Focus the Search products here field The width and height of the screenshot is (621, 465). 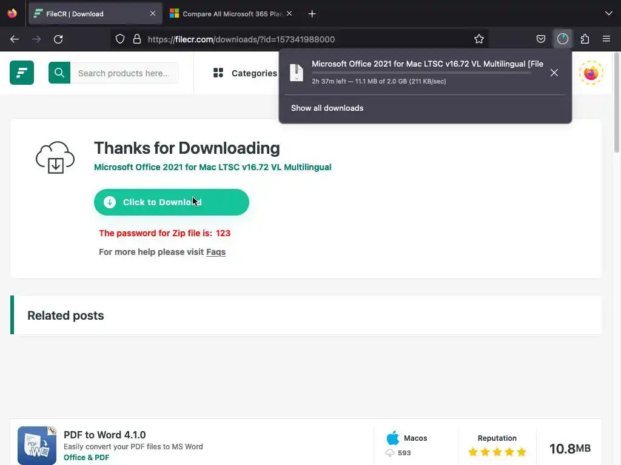click(x=124, y=73)
